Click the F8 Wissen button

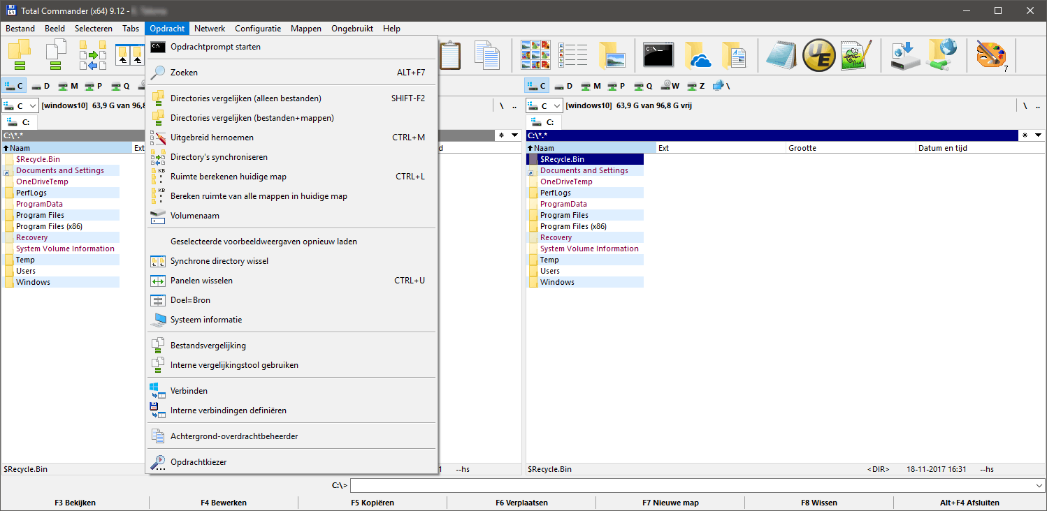pos(819,503)
